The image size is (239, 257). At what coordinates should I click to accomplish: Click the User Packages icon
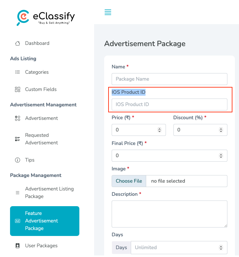tap(18, 245)
